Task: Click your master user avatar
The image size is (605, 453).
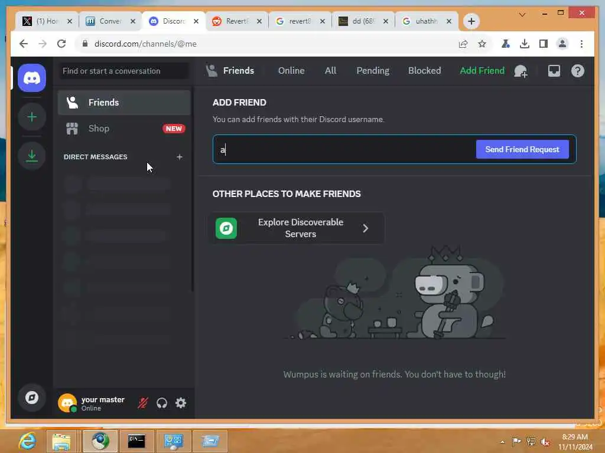Action: click(67, 403)
